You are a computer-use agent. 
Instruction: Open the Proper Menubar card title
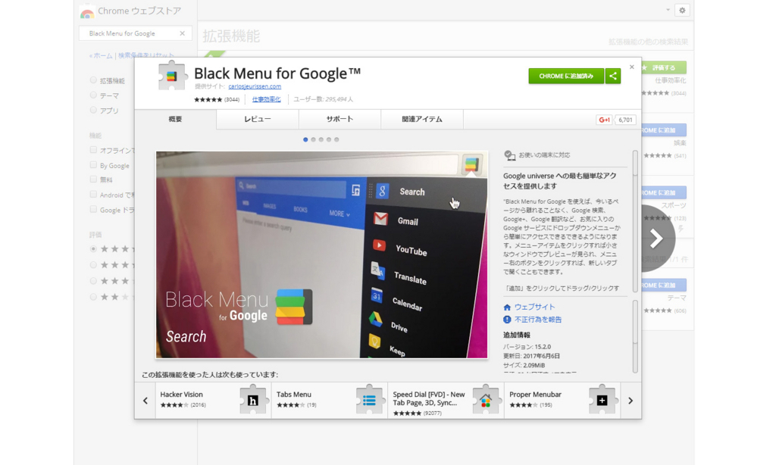[x=536, y=395]
